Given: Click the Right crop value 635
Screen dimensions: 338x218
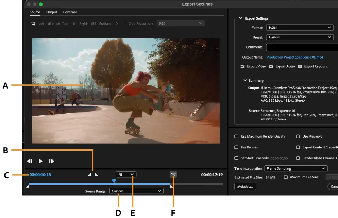Looking at the screenshot, I should coord(93,23).
